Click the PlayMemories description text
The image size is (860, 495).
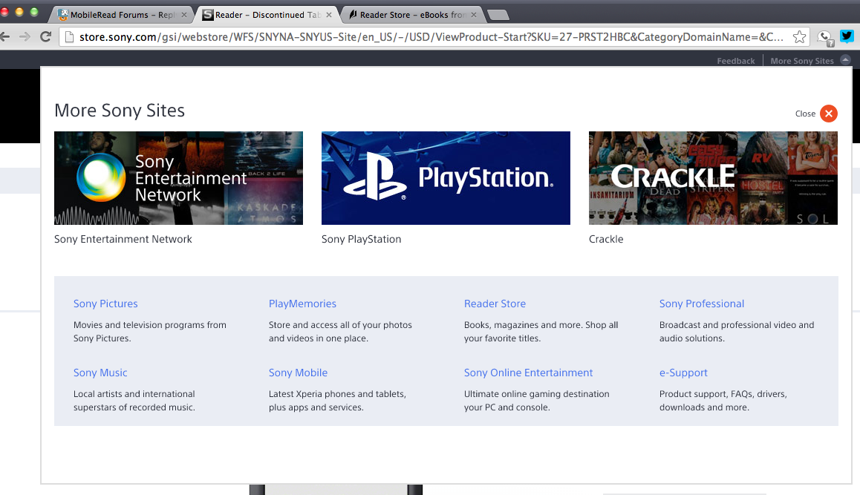coord(340,332)
